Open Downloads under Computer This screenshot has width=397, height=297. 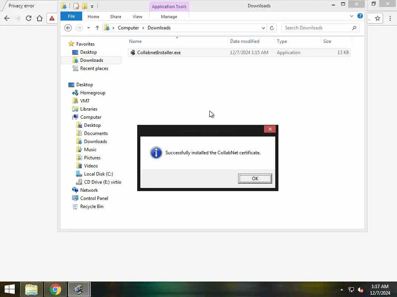[95, 142]
